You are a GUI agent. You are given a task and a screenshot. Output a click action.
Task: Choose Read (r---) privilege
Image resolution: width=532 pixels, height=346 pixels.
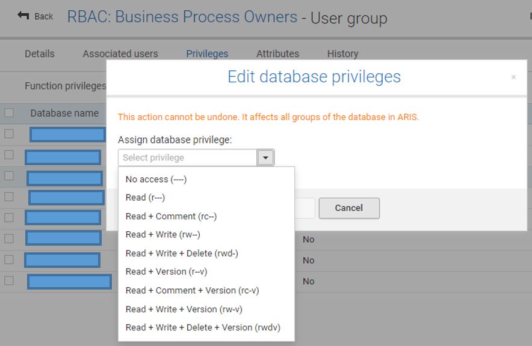tap(145, 198)
